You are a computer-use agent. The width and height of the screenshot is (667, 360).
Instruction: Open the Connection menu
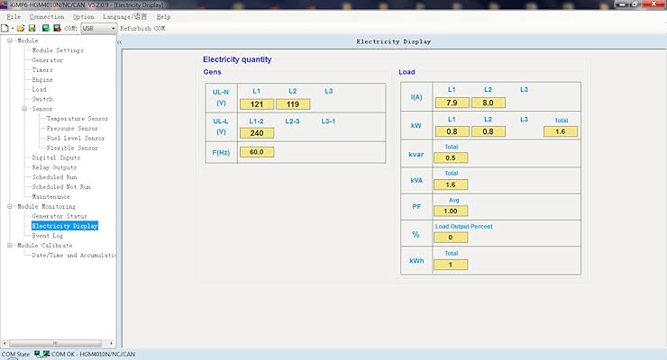(x=47, y=16)
